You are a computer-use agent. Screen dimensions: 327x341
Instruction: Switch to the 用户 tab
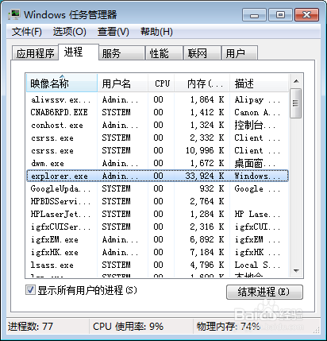(x=240, y=53)
